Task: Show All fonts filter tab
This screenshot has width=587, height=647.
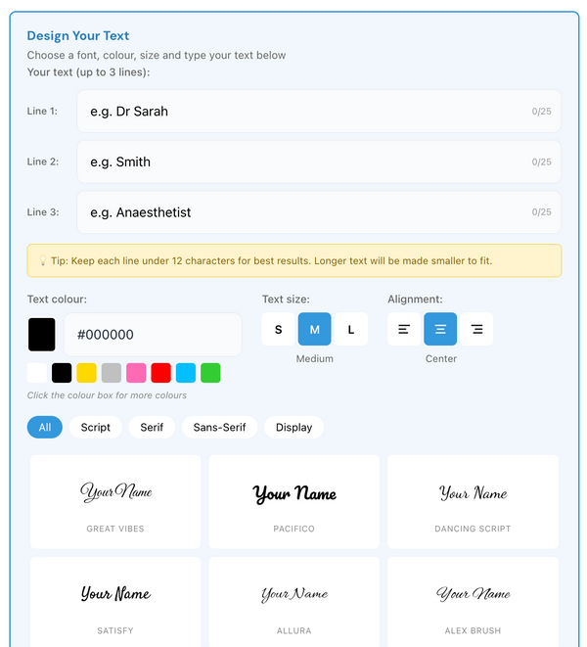Action: click(45, 428)
